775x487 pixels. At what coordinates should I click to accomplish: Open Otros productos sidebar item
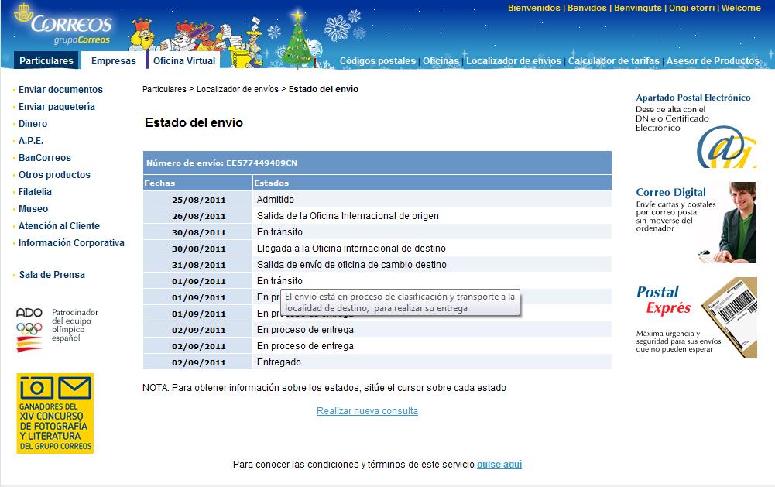[54, 174]
